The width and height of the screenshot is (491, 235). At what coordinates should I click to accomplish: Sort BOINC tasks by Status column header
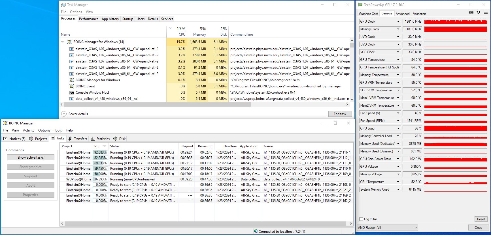click(144, 146)
